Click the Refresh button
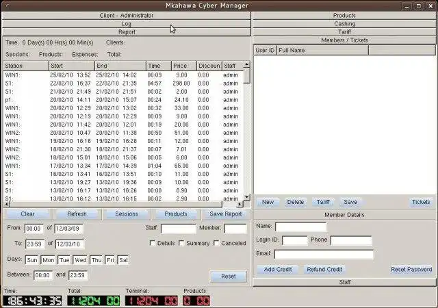Viewport: 438px width, 308px height. (x=77, y=214)
